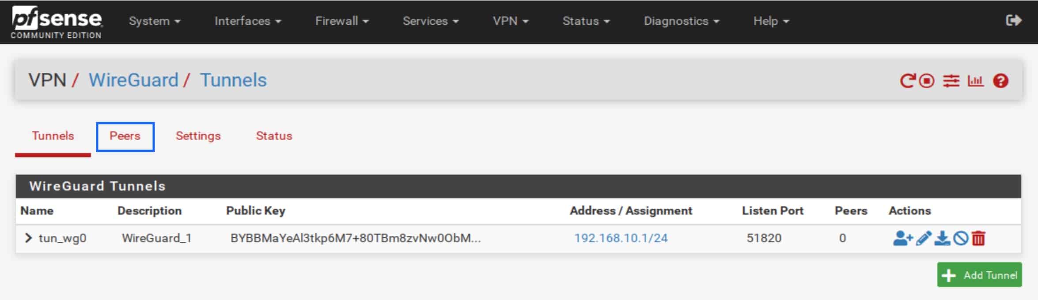Open the System dropdown menu

click(x=155, y=21)
